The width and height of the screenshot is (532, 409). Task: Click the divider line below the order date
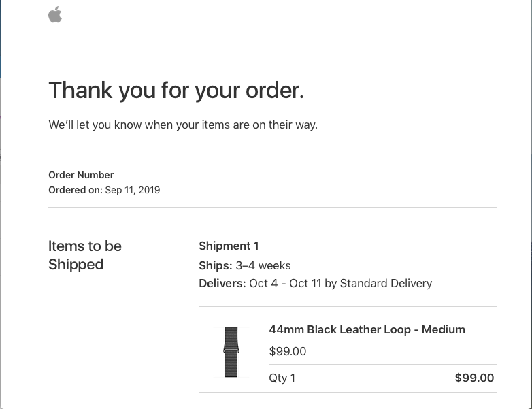[273, 207]
